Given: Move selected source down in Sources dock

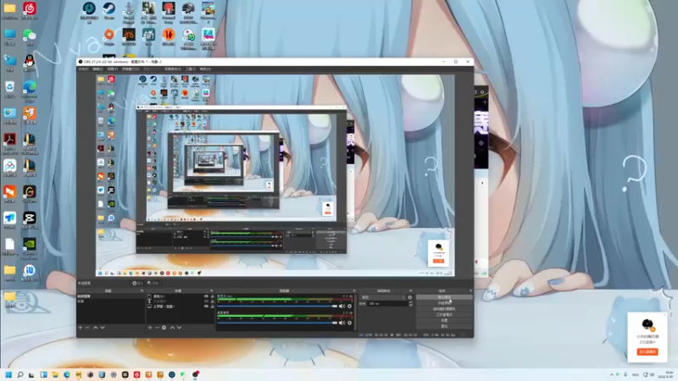Looking at the screenshot, I should point(179,328).
